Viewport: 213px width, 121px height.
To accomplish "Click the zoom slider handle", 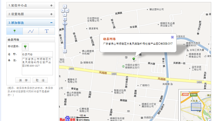I will [65, 23].
